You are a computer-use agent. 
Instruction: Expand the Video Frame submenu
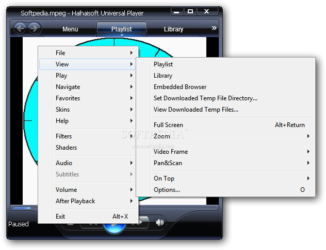[225, 152]
